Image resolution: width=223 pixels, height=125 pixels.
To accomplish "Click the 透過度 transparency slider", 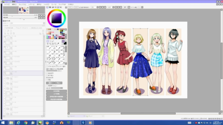I will click(57, 88).
